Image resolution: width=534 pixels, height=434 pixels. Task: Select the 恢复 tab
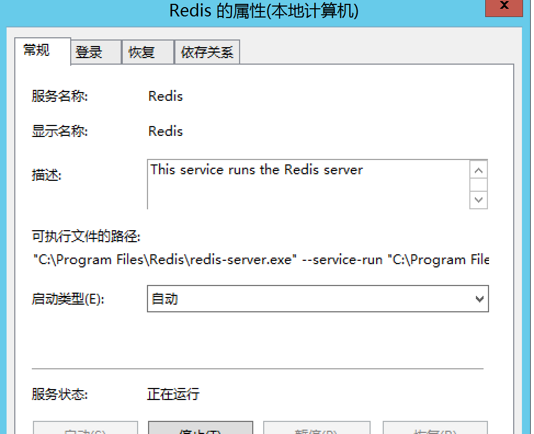[x=148, y=52]
